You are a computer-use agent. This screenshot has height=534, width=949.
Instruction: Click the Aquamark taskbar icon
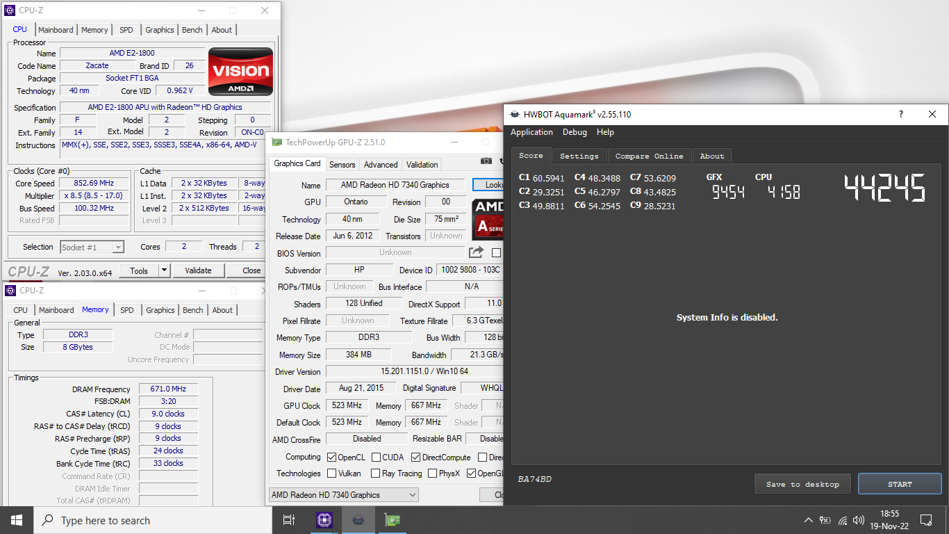(358, 520)
